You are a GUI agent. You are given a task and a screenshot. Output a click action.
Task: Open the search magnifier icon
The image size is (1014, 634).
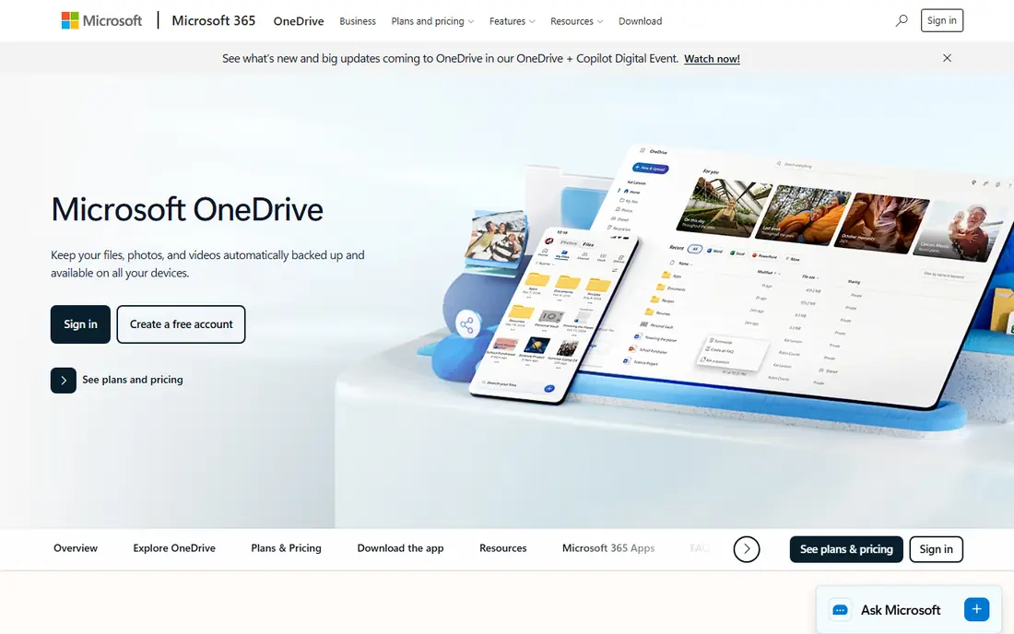pyautogui.click(x=901, y=20)
